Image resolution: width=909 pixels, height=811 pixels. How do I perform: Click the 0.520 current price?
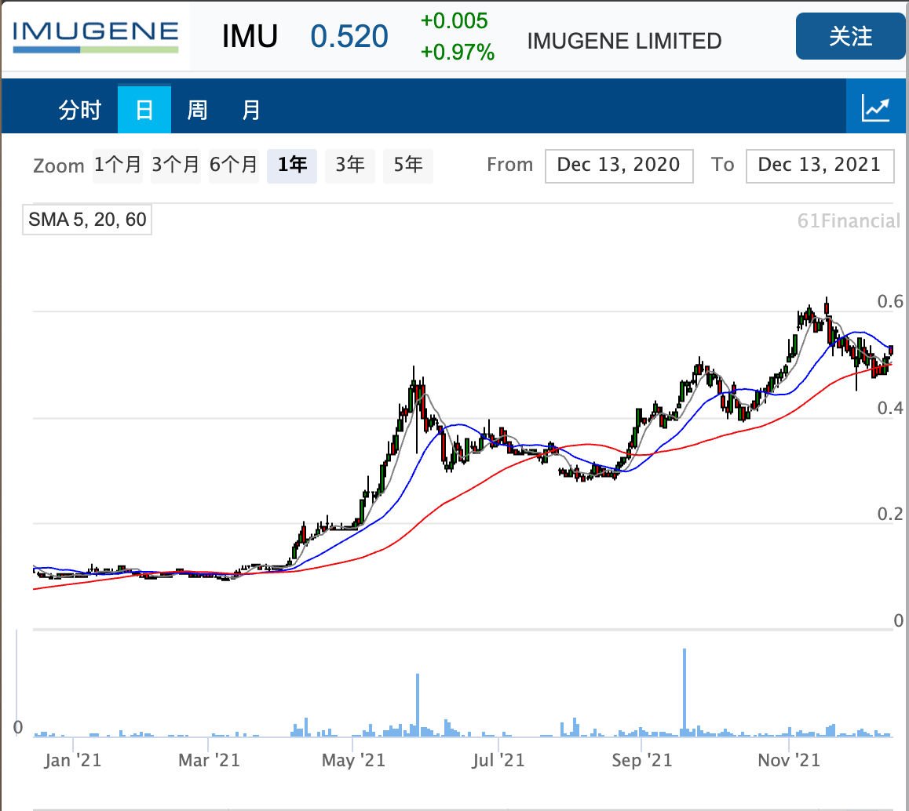349,37
